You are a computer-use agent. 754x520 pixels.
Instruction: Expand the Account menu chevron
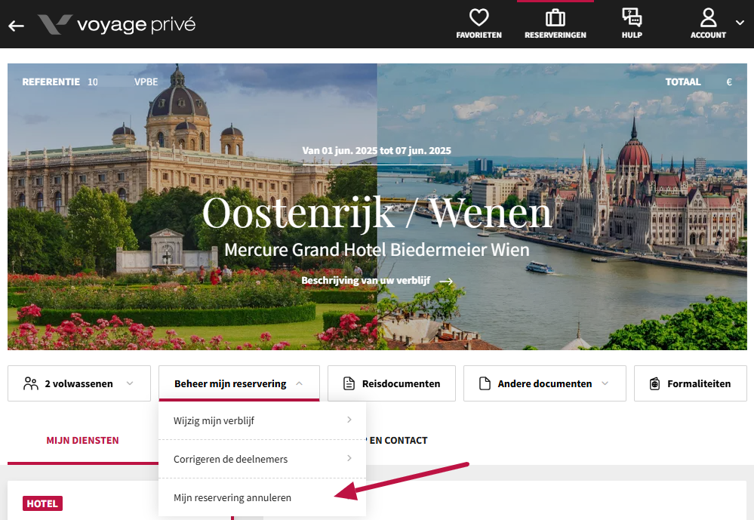tap(740, 22)
